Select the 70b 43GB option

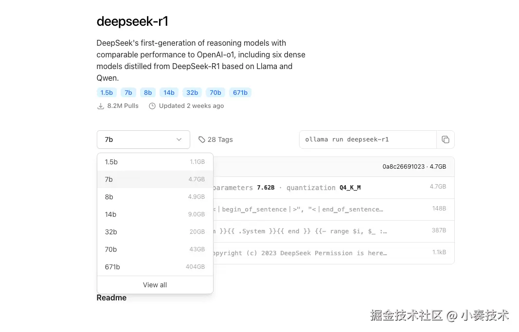155,249
